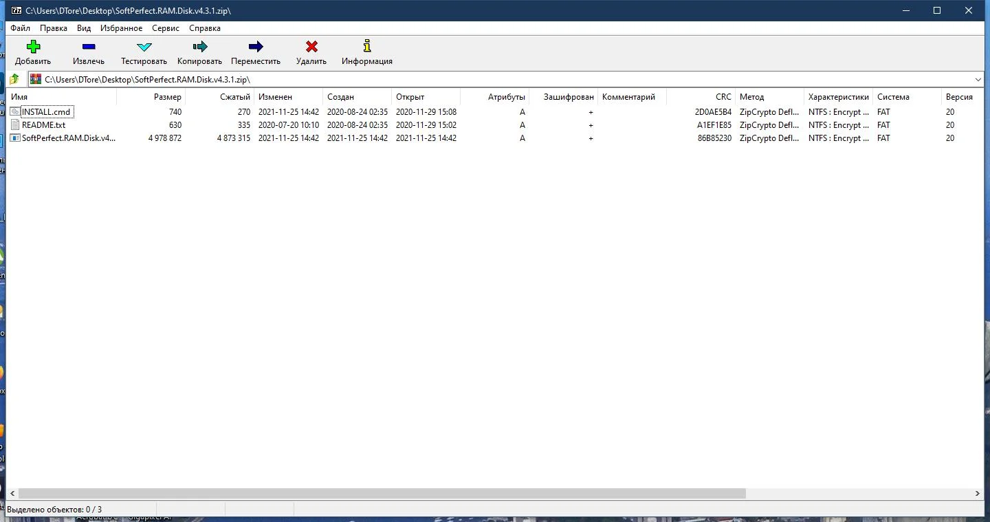The height and width of the screenshot is (522, 990).
Task: Sort by the Создан column header
Action: tap(357, 97)
